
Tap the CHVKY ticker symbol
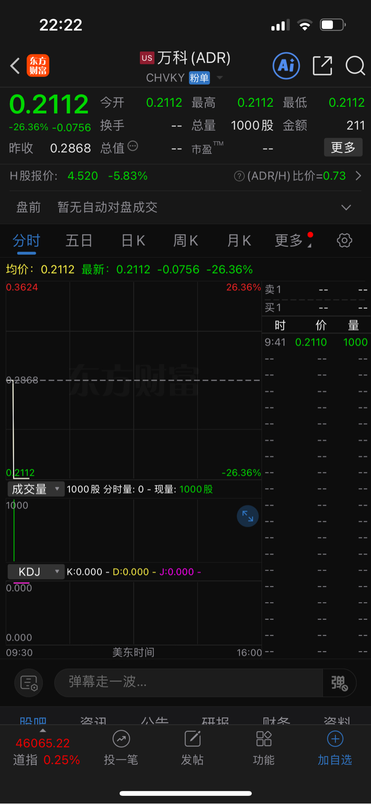165,78
